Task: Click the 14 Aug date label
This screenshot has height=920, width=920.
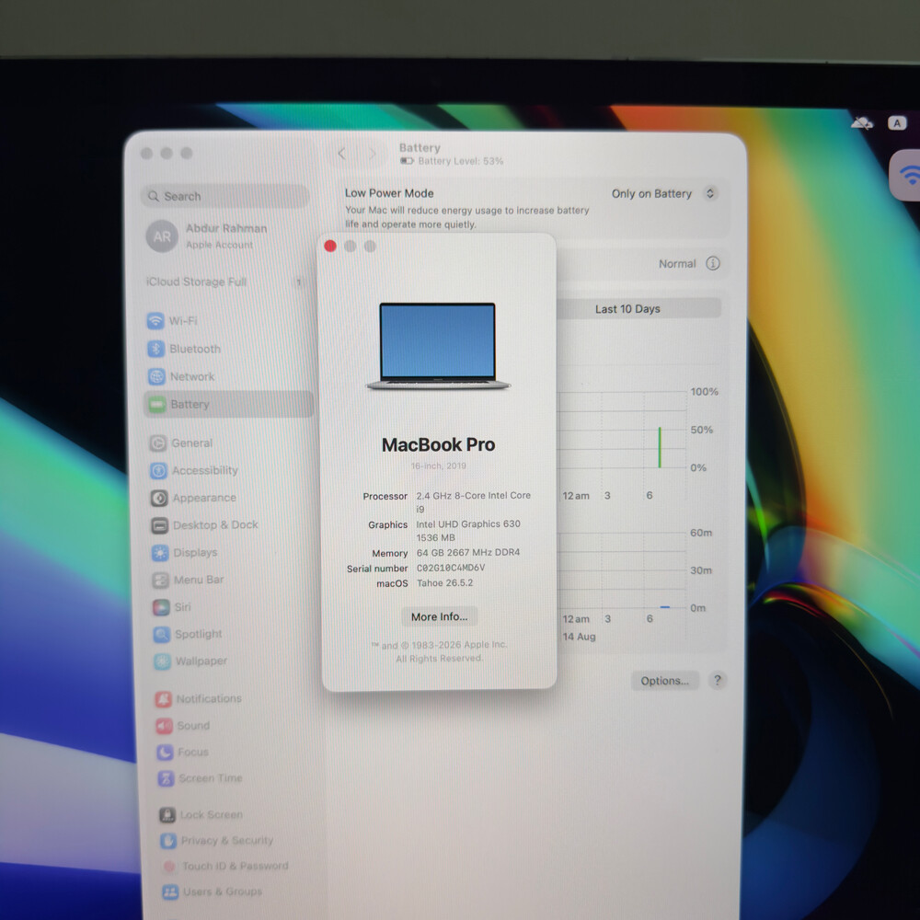Action: pyautogui.click(x=579, y=637)
